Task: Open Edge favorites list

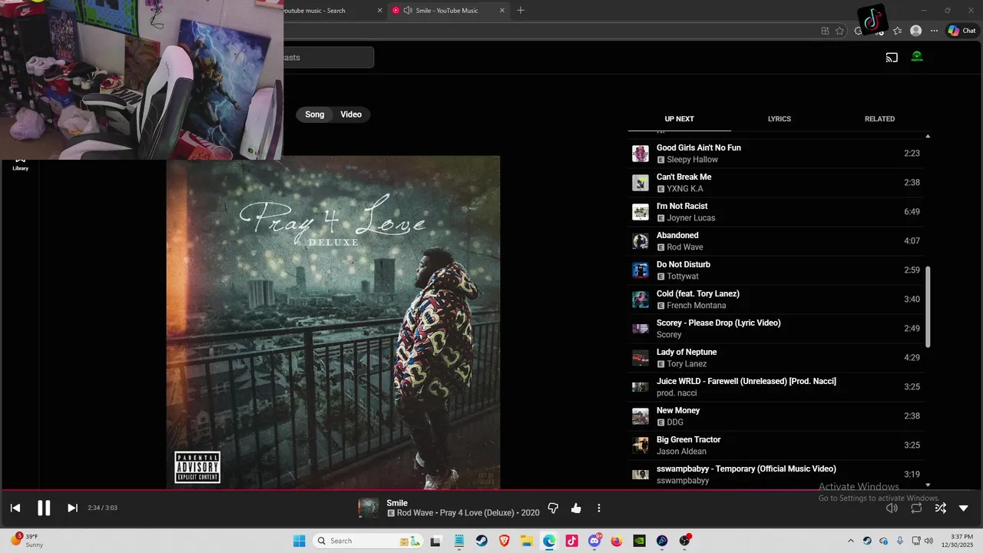Action: [x=897, y=31]
